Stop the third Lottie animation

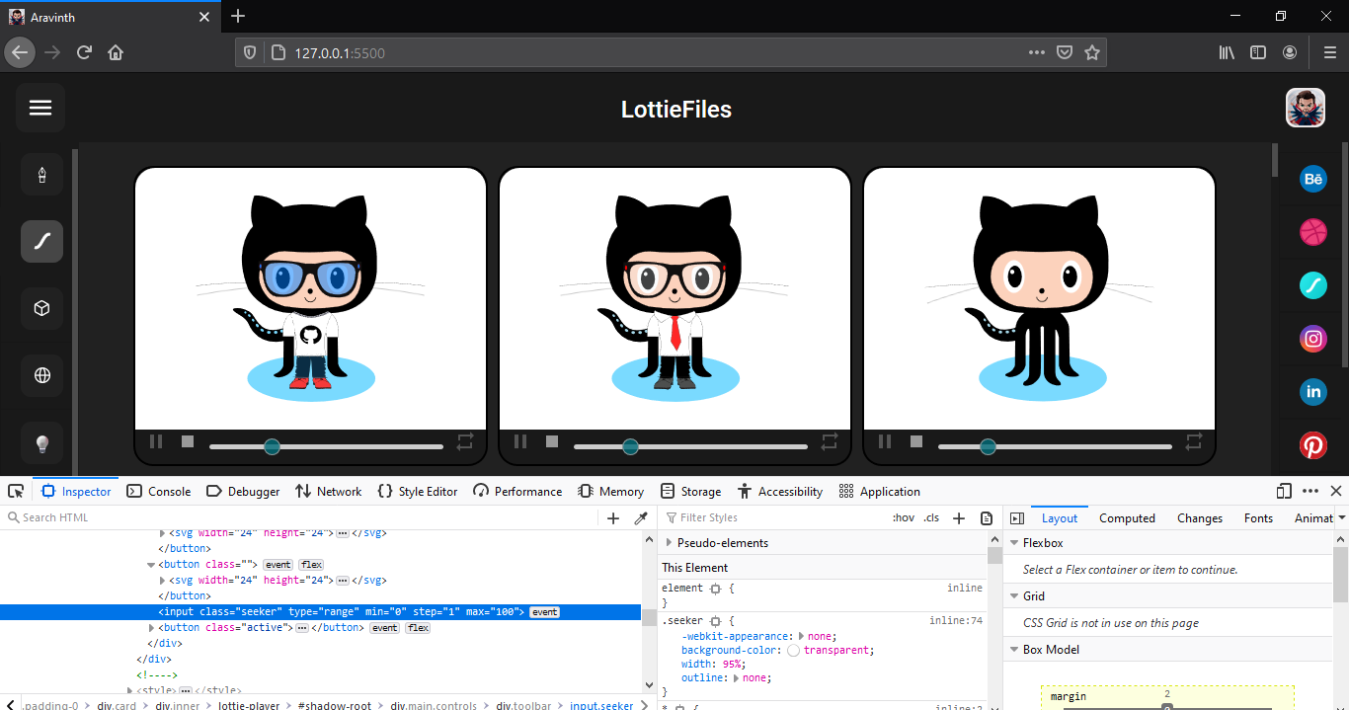(915, 441)
